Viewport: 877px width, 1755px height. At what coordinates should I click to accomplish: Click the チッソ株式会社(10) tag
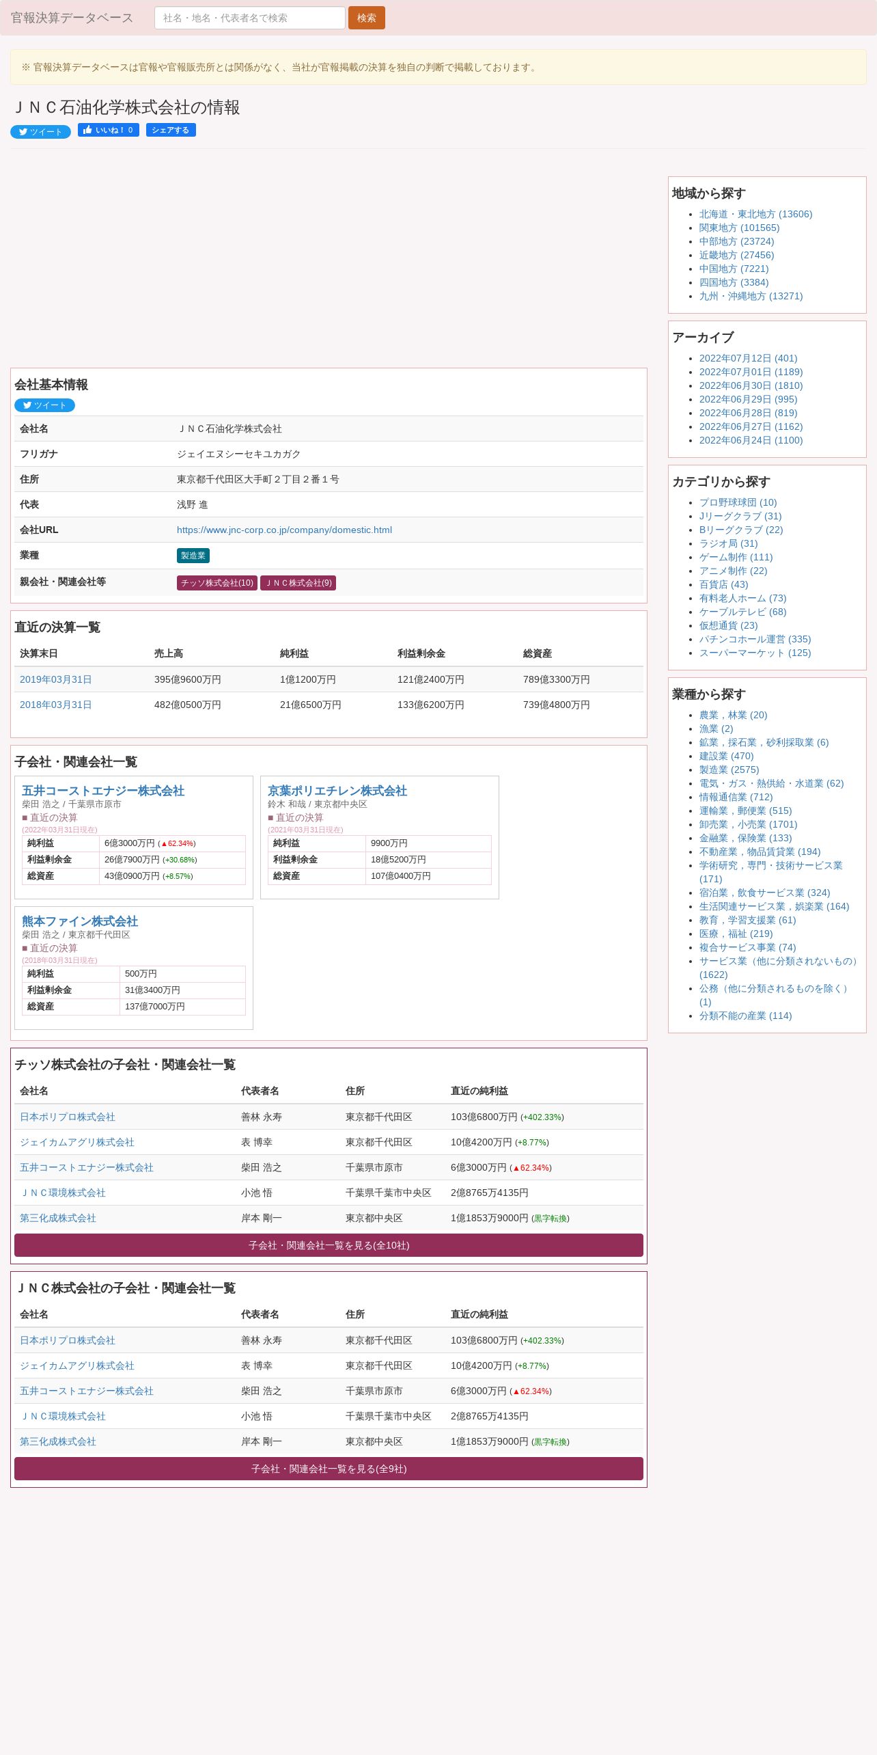(217, 583)
